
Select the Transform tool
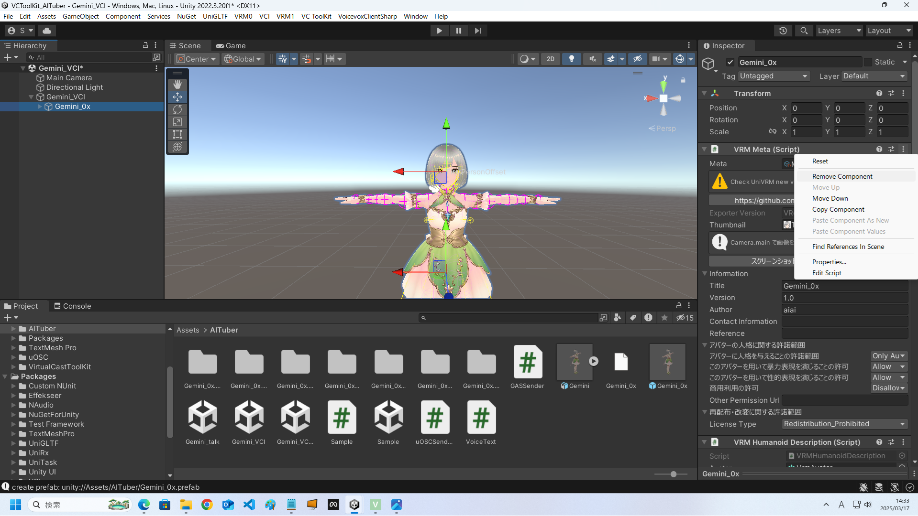(x=177, y=147)
